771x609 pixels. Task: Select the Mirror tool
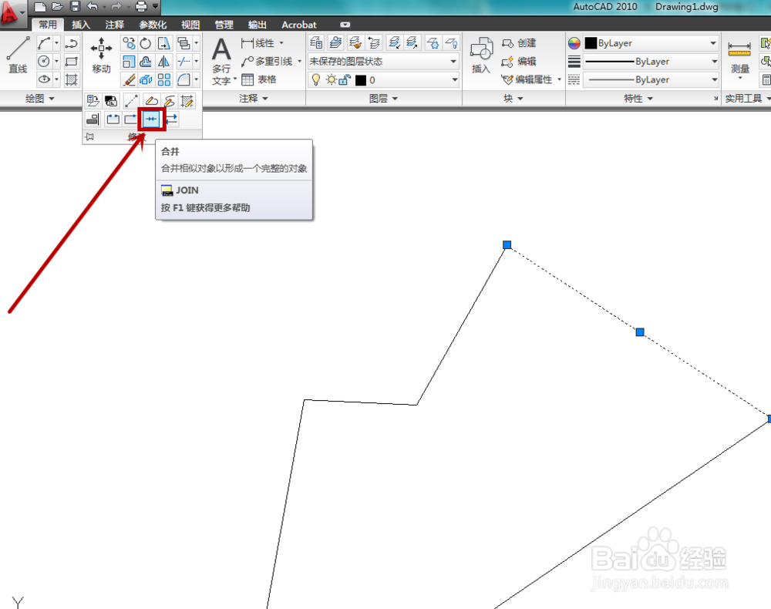tap(163, 62)
